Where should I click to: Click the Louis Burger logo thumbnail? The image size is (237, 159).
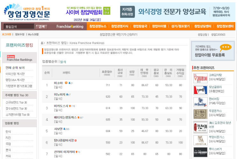pyautogui.click(x=200, y=152)
